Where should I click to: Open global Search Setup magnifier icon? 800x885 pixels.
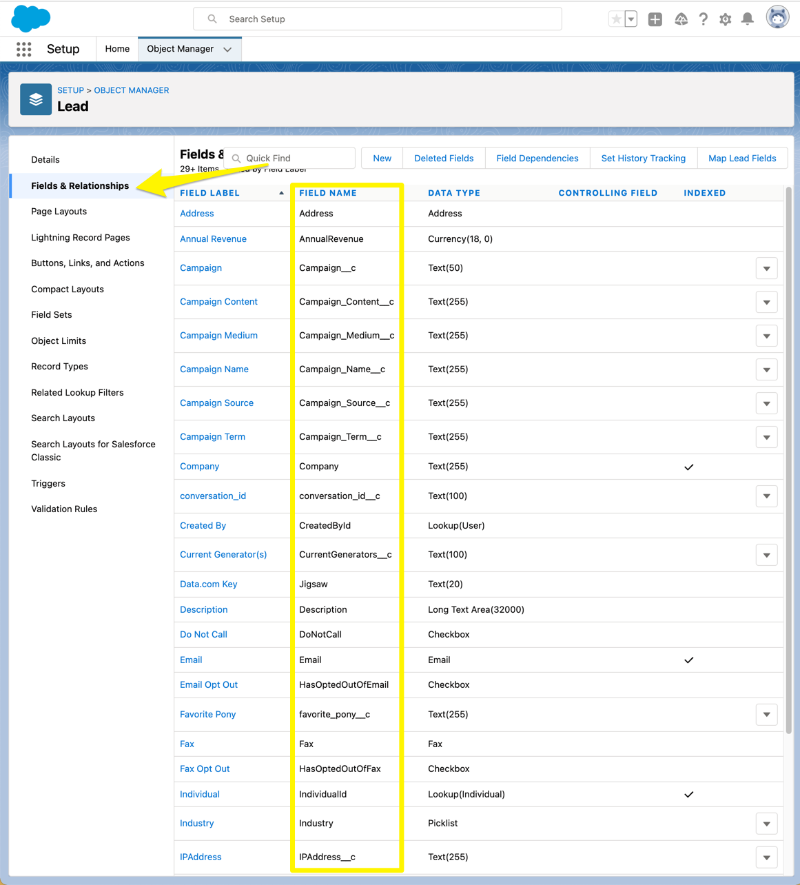[212, 19]
